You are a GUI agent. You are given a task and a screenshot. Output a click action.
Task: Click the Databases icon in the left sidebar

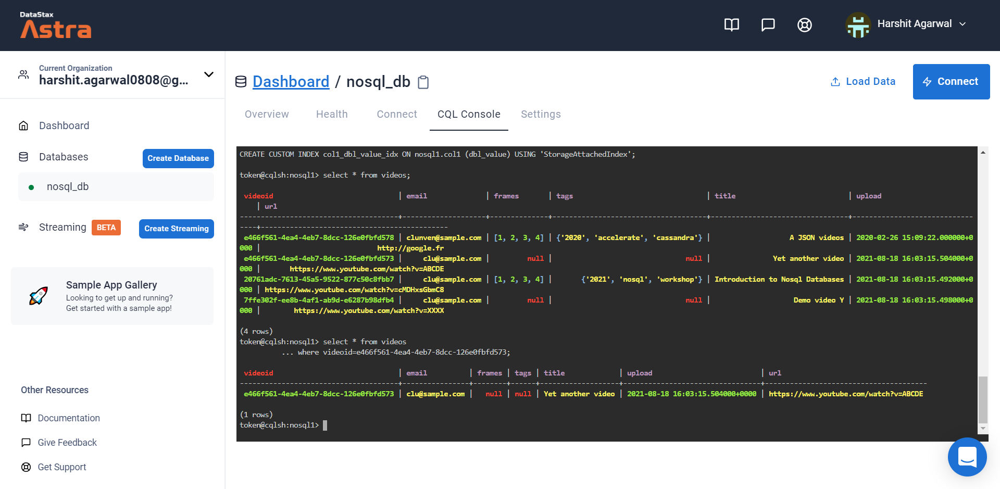[x=23, y=156]
